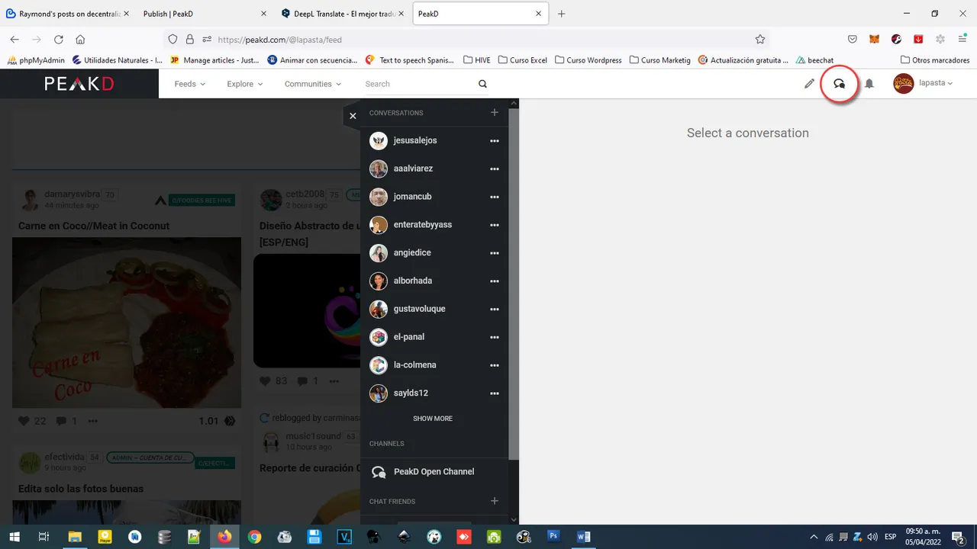
Task: Open the Hive Keychain key extension
Action: coord(897,40)
